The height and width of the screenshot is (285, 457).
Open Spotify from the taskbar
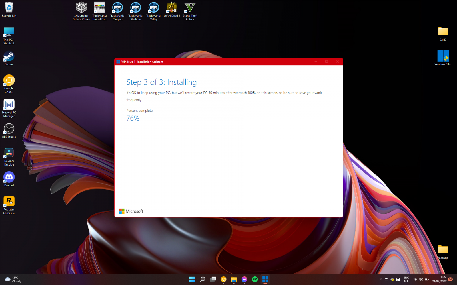255,279
